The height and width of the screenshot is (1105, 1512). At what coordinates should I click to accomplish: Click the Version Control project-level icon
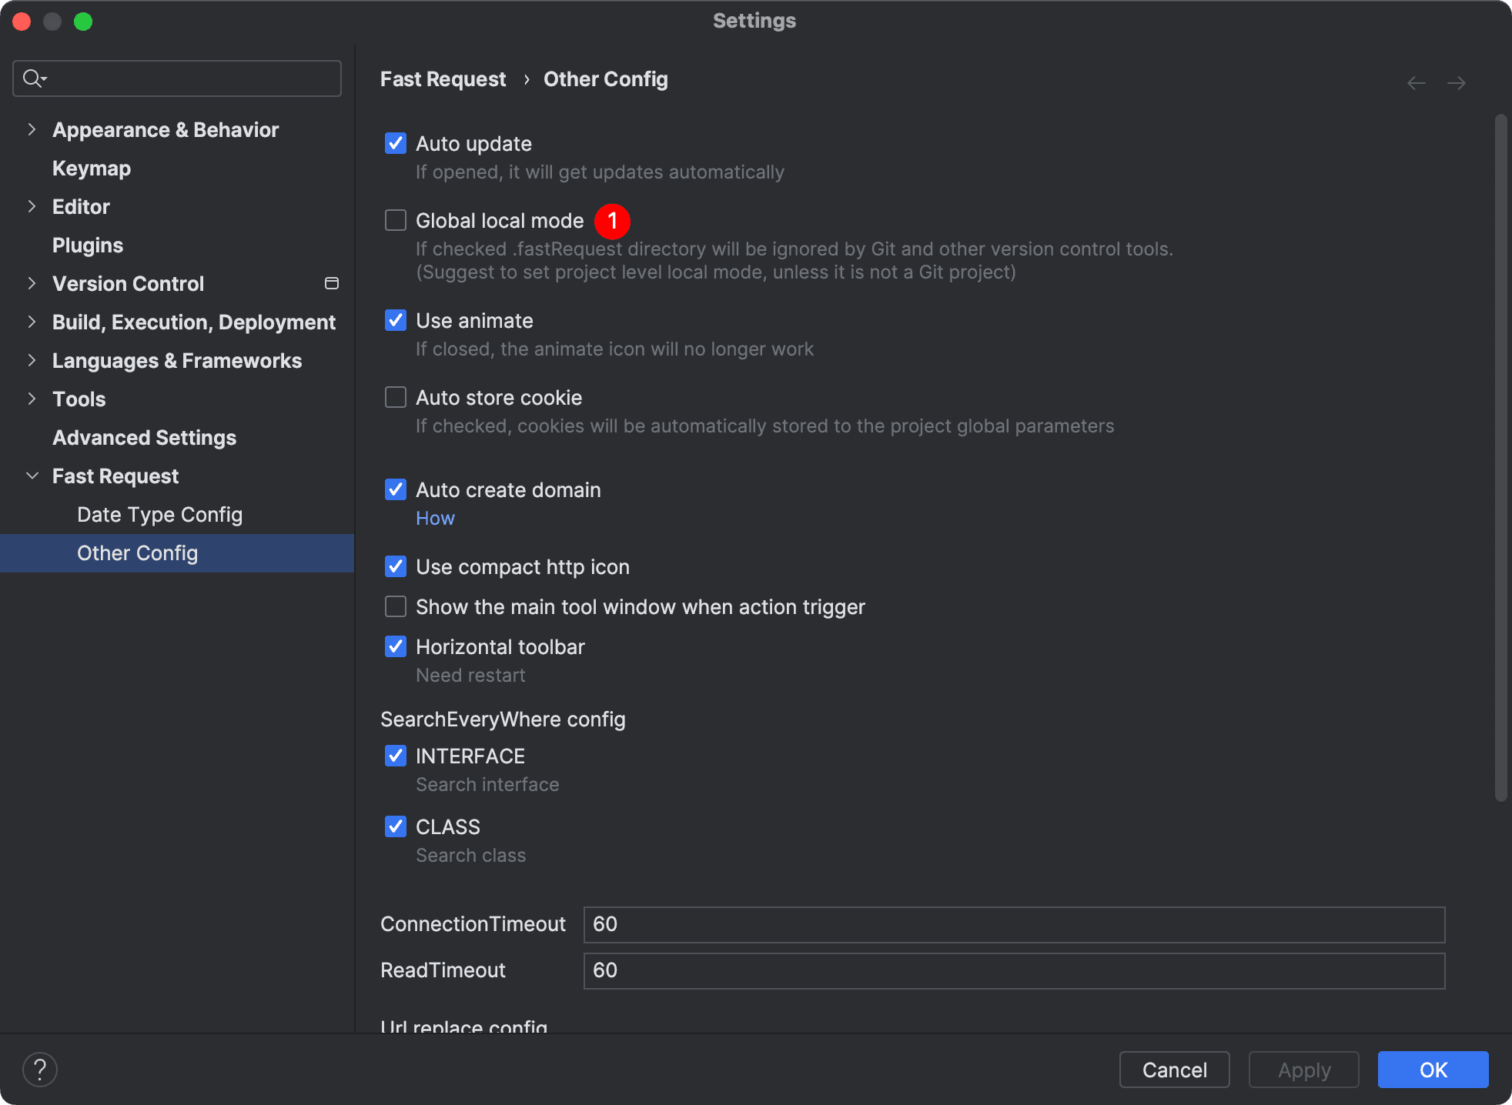point(332,283)
